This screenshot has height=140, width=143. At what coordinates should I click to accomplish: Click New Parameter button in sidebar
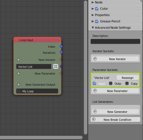[x=115, y=91]
